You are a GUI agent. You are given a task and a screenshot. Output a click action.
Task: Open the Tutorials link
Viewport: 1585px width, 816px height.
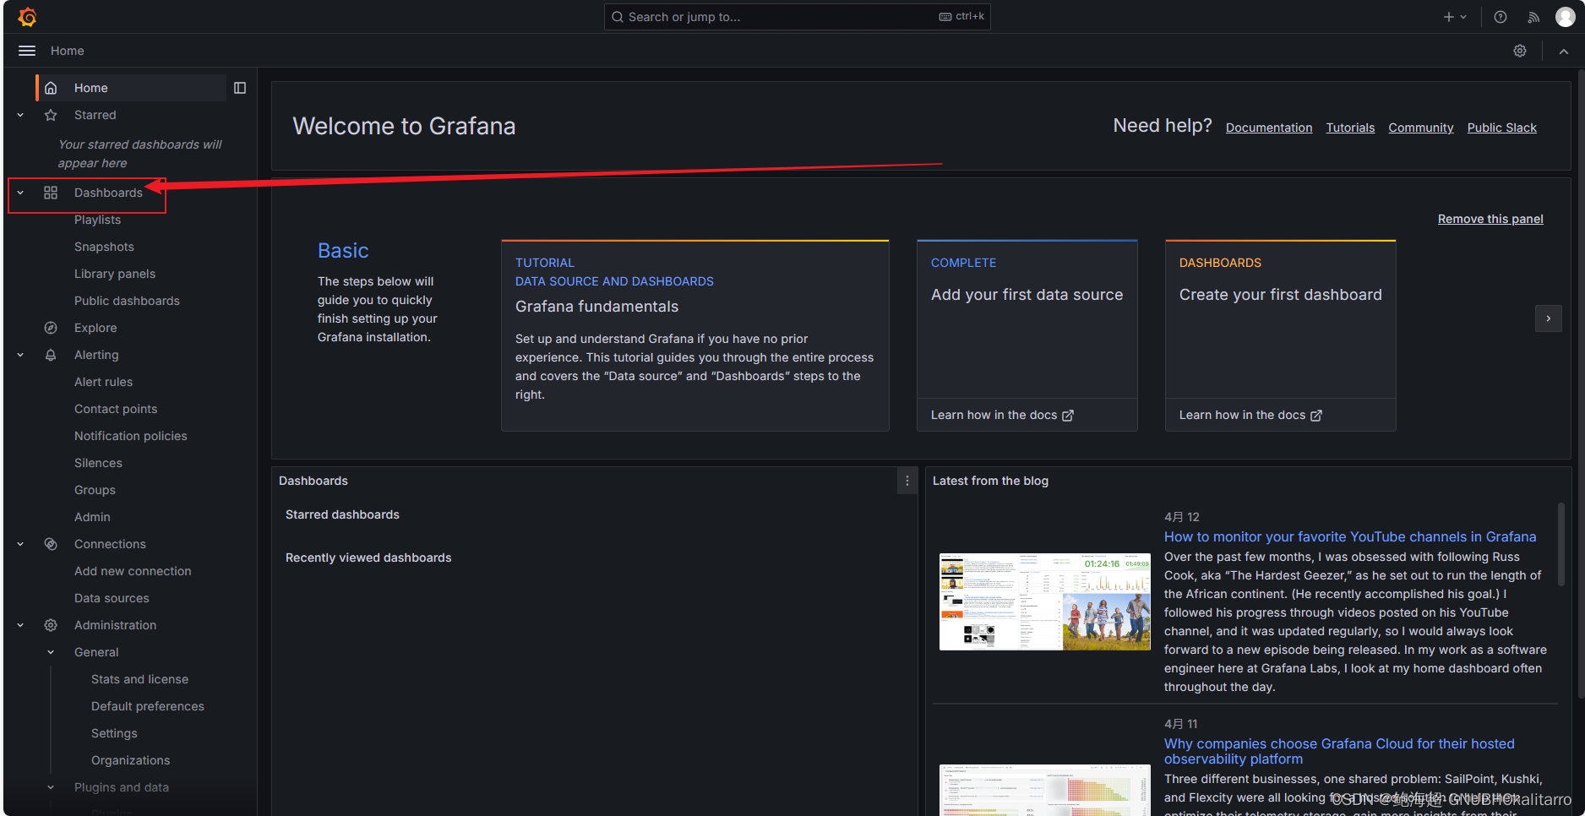pos(1350,128)
